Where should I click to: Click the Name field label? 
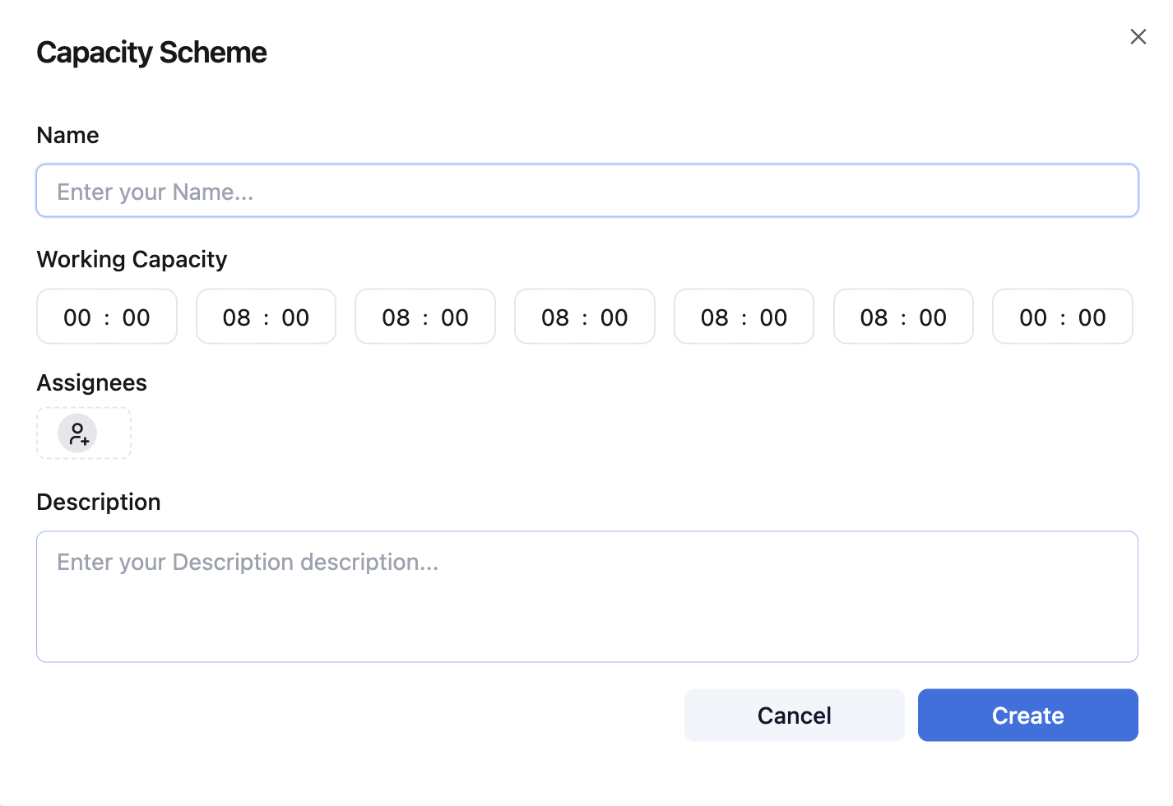click(x=67, y=135)
